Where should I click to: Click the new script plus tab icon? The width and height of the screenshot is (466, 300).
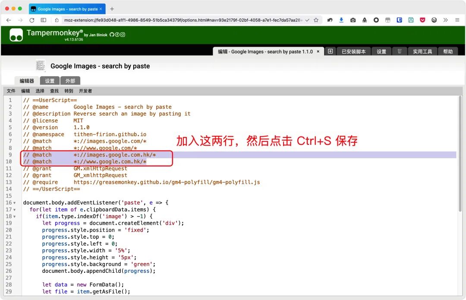[x=330, y=51]
